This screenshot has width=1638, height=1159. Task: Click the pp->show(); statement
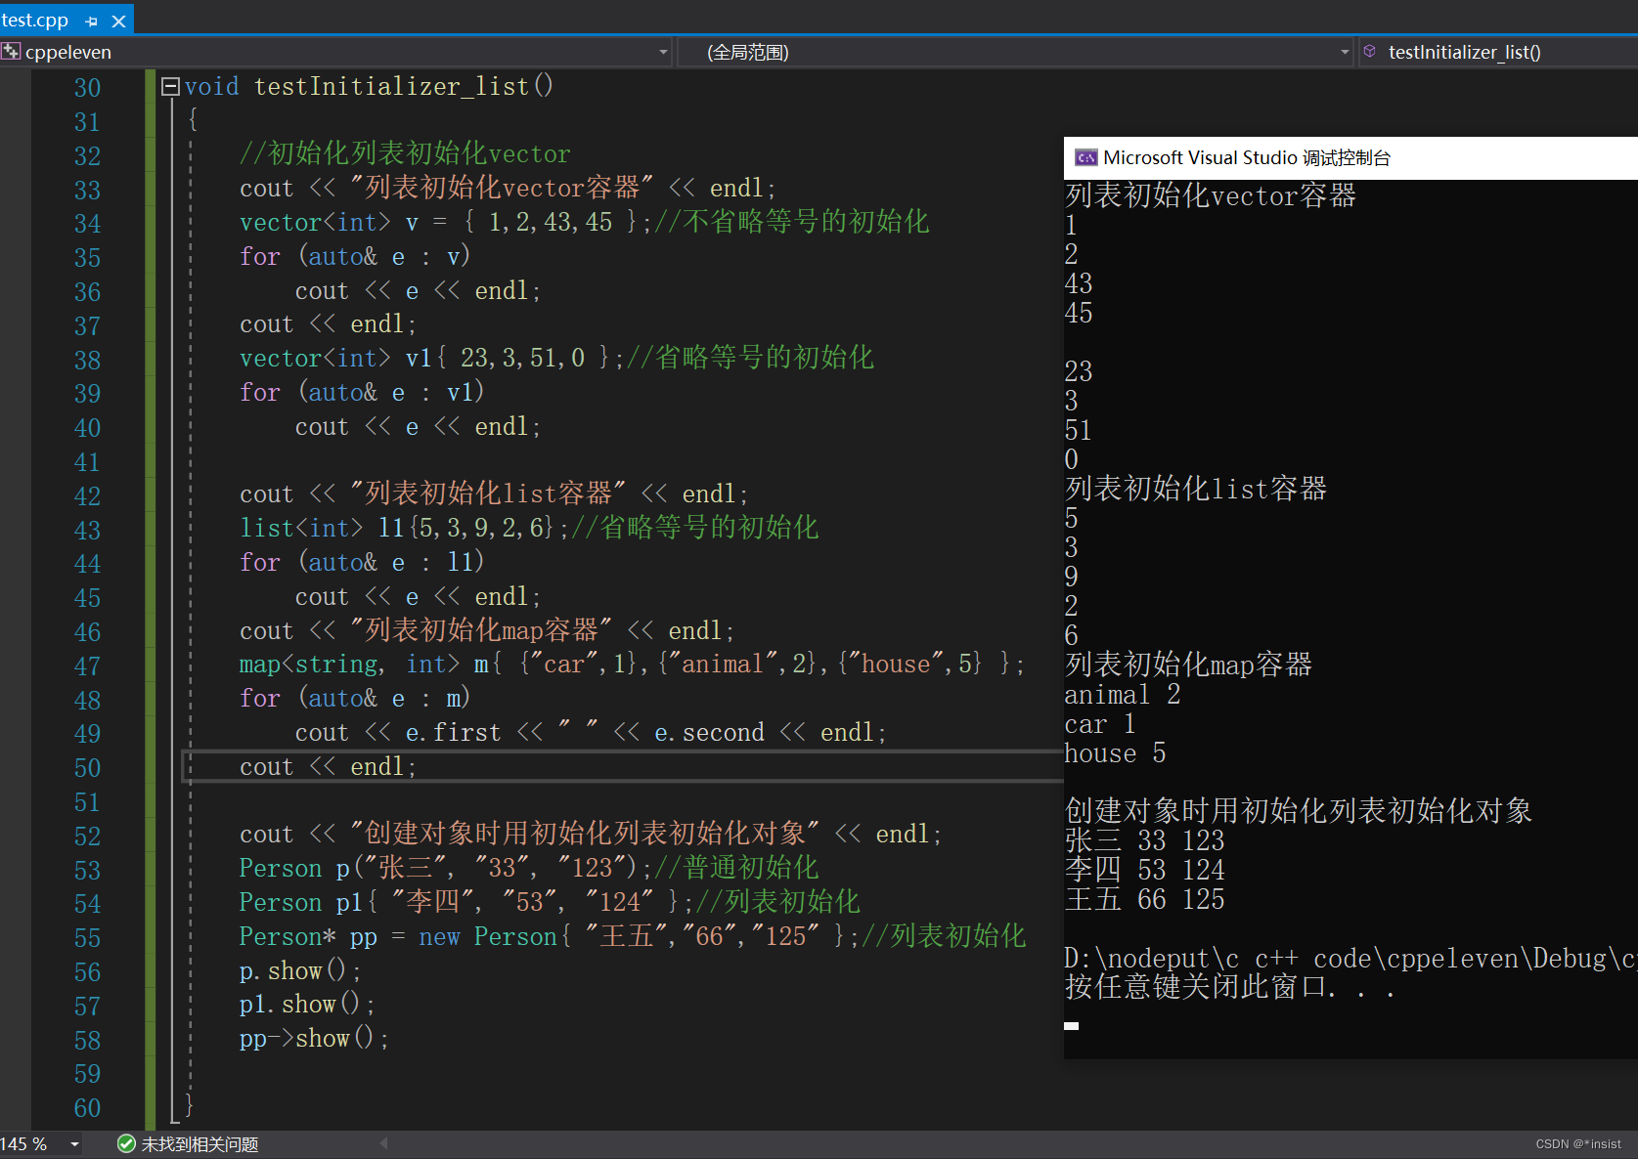(314, 1038)
